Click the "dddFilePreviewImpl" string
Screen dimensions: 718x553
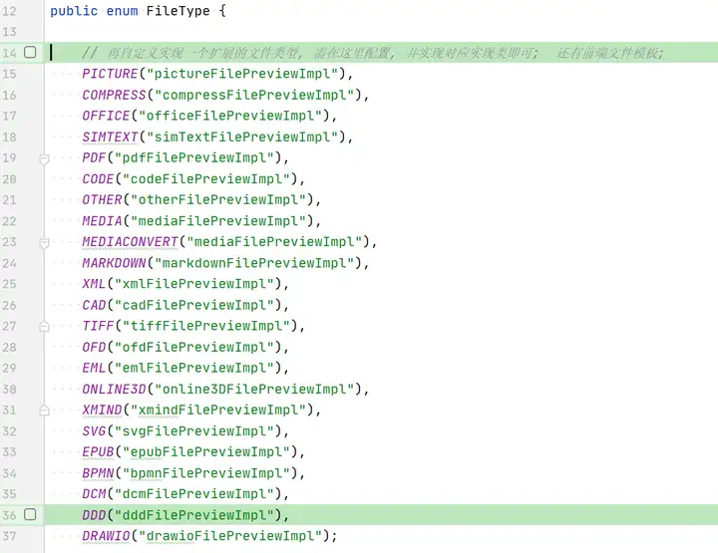point(194,515)
